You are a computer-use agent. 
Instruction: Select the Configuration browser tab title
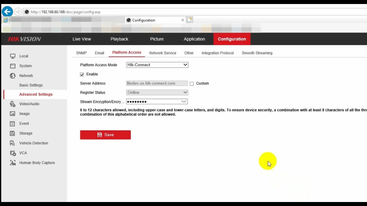[x=144, y=20]
